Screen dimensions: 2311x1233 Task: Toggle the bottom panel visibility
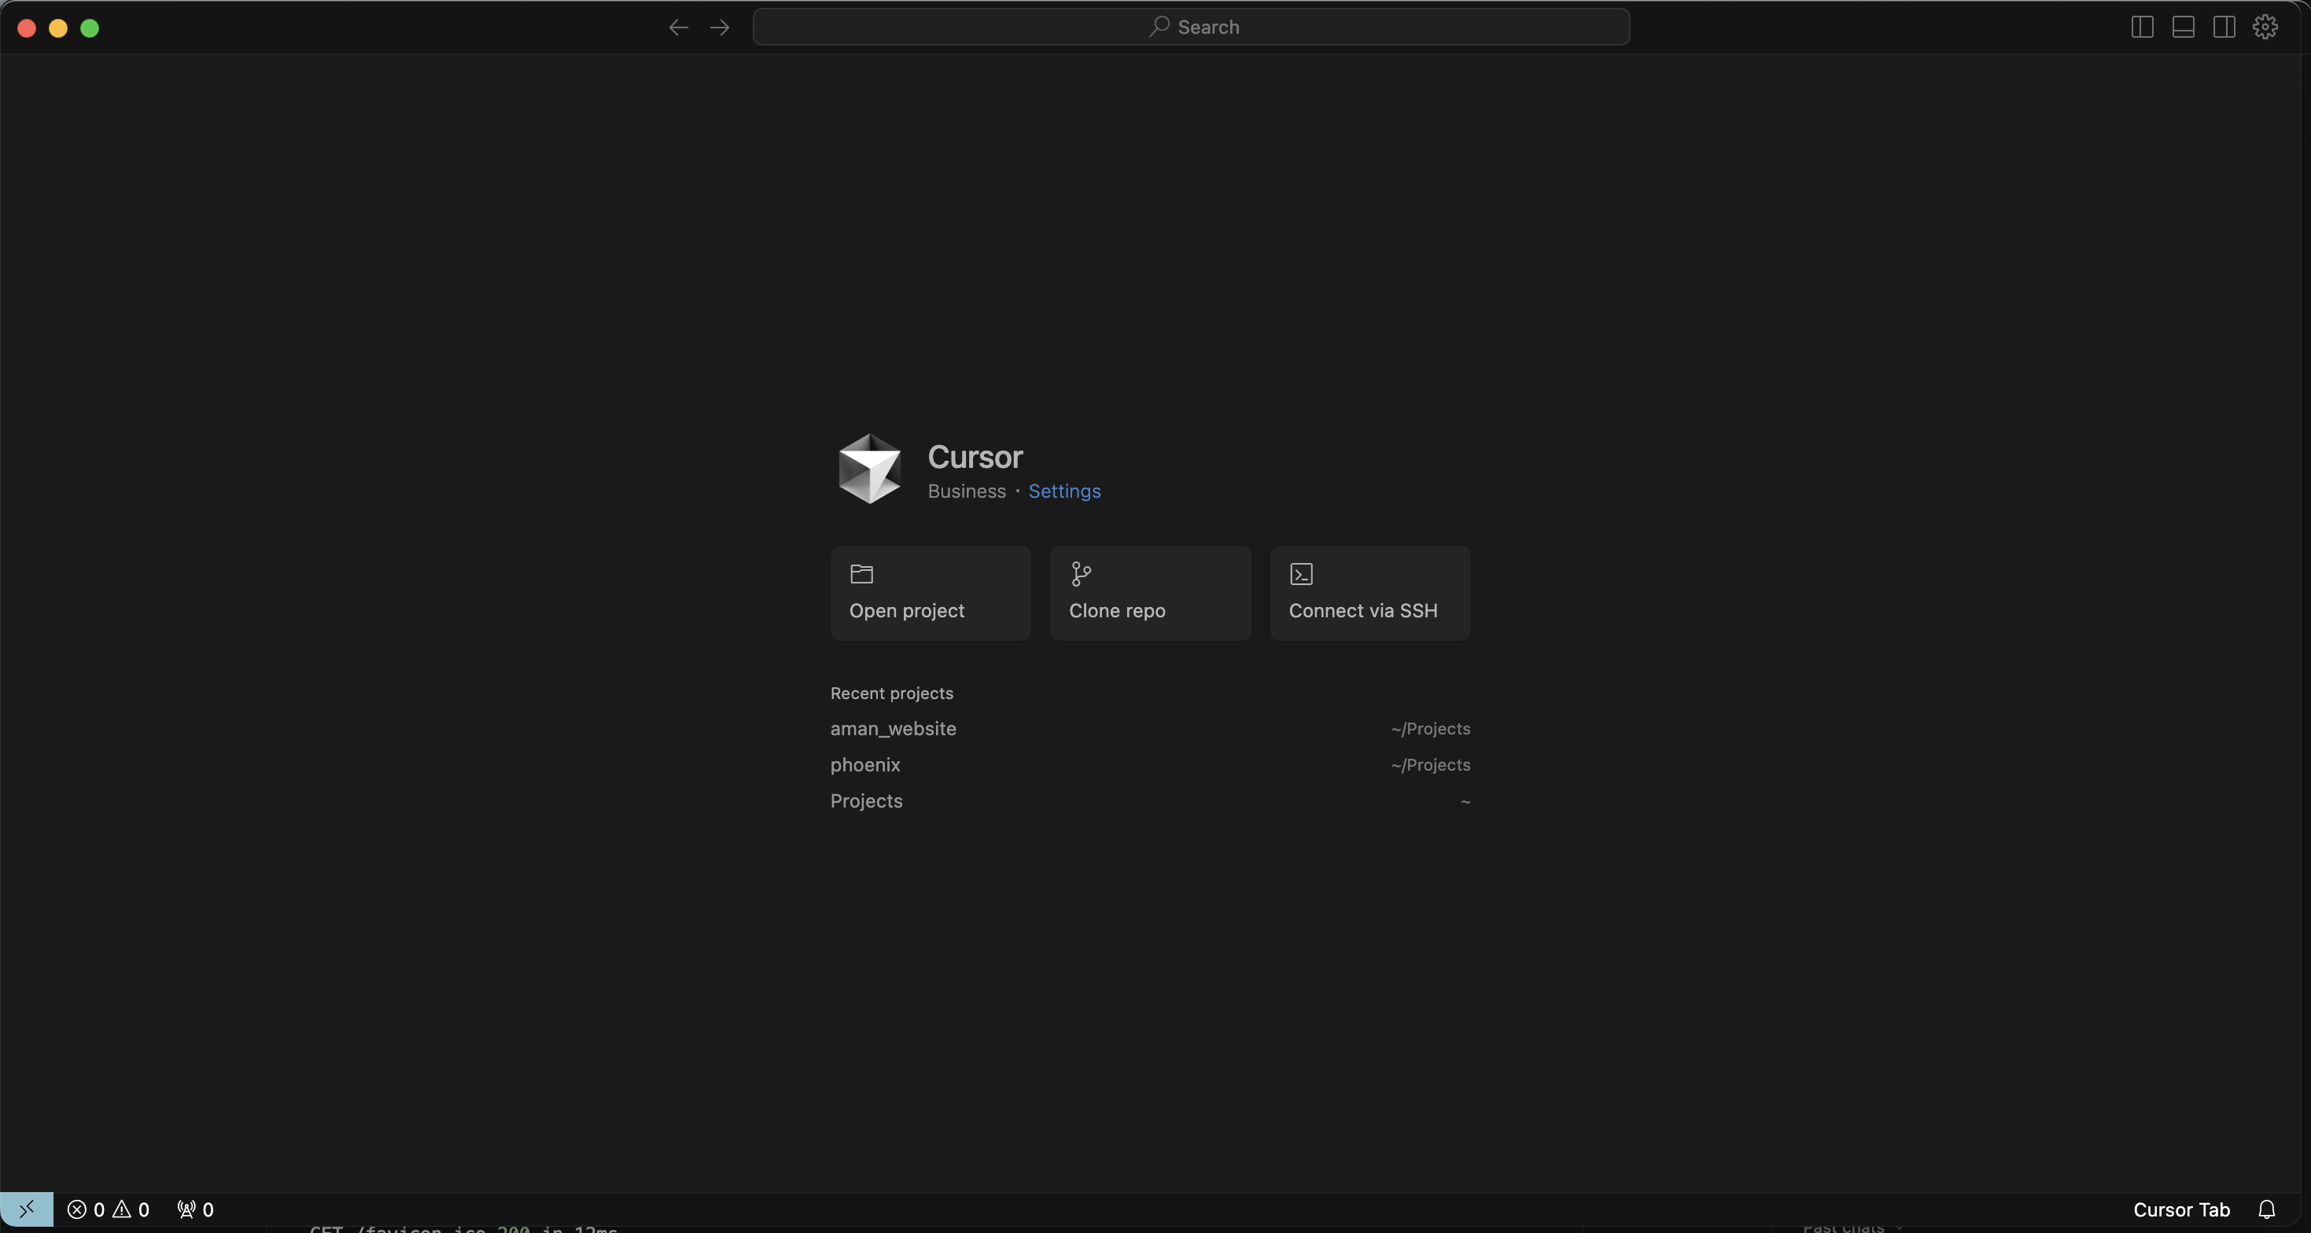point(2184,27)
